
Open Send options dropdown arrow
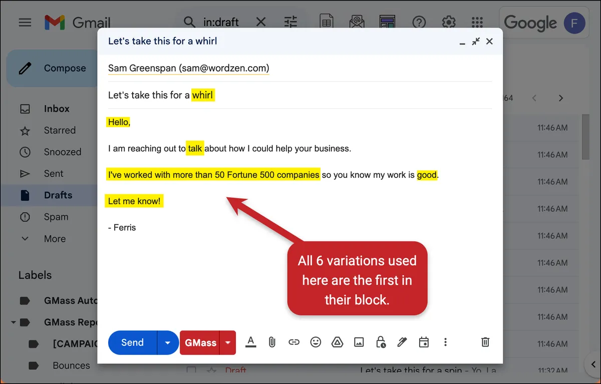[168, 342]
